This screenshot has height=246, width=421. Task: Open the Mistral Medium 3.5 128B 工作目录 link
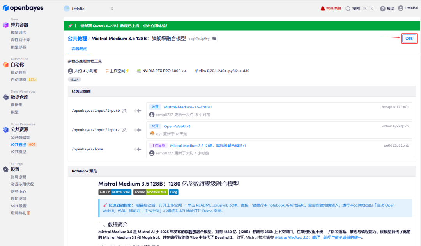point(208,145)
